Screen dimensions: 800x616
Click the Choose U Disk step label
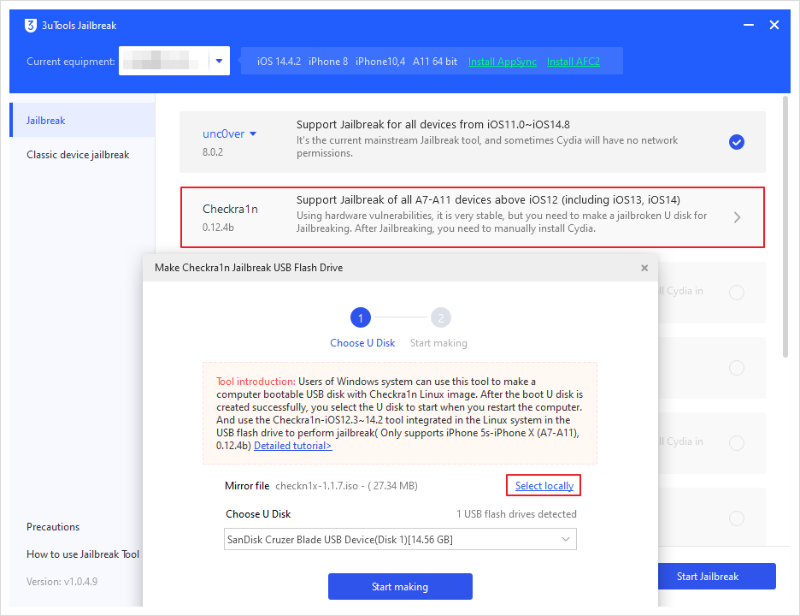click(362, 343)
